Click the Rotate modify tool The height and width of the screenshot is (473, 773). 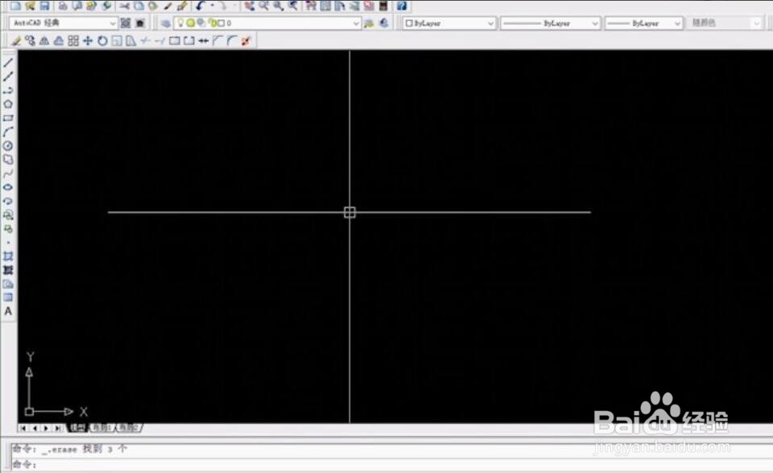(102, 41)
